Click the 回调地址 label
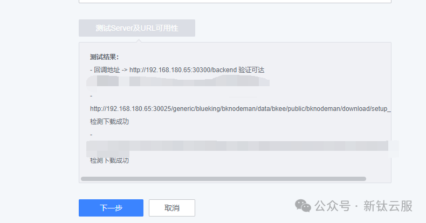This screenshot has height=223, width=426. [107, 70]
